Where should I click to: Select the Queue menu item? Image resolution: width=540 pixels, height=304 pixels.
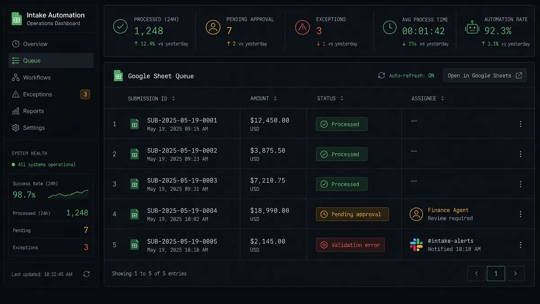(51, 60)
